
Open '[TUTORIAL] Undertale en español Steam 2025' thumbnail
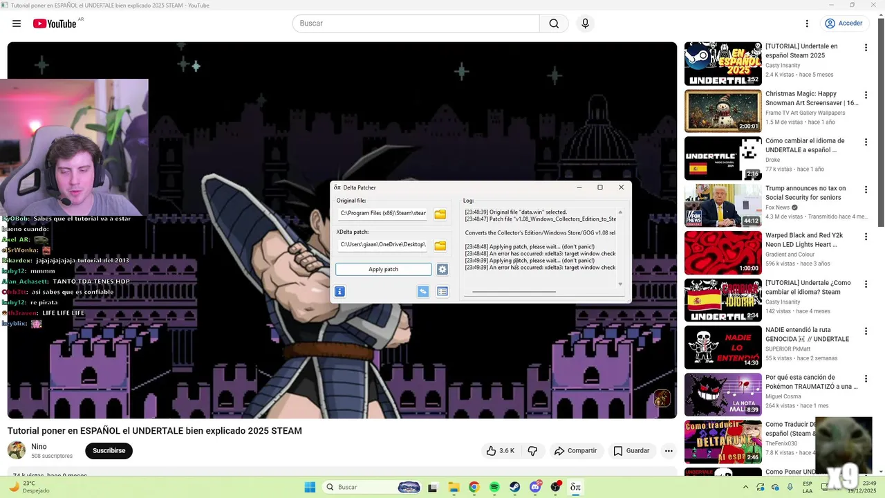723,64
